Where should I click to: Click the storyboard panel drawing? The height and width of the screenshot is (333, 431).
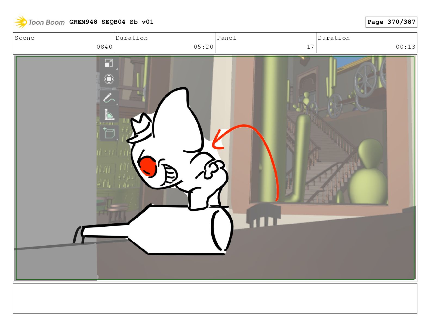[215, 168]
